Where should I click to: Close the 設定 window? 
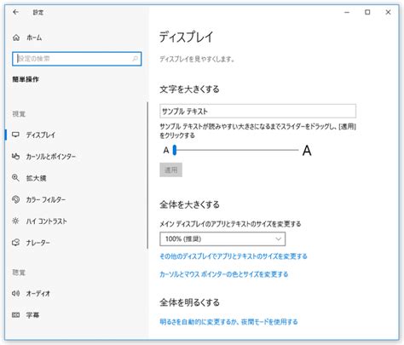point(388,12)
